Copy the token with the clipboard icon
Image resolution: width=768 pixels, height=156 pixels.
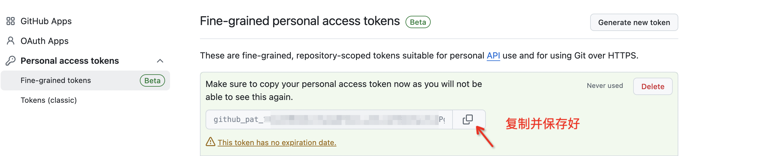coord(468,119)
